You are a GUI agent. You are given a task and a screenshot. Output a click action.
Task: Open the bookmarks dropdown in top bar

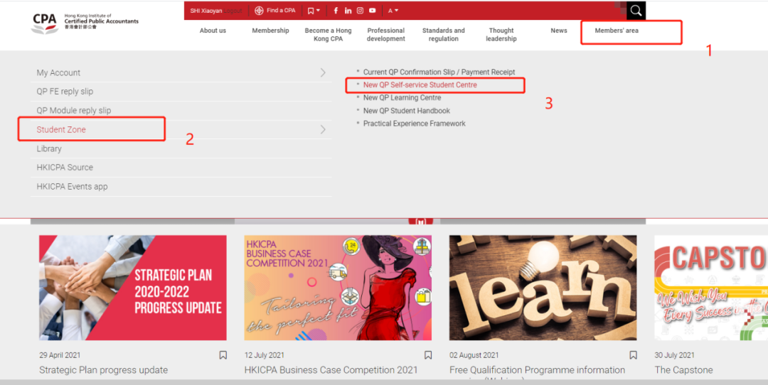point(314,10)
